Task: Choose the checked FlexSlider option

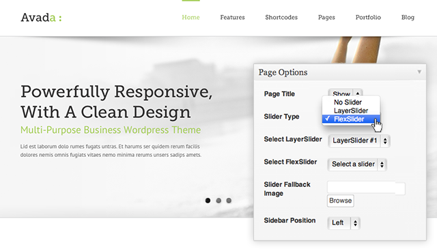Action: click(x=351, y=119)
